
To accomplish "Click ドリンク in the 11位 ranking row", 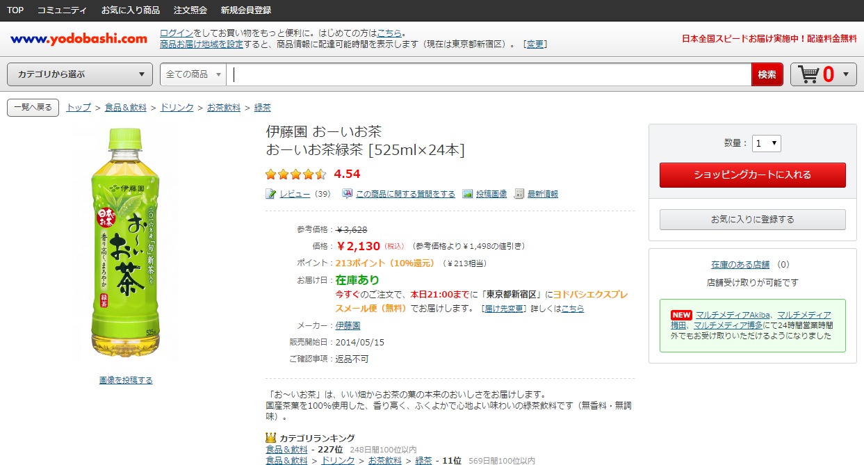I will tap(338, 460).
